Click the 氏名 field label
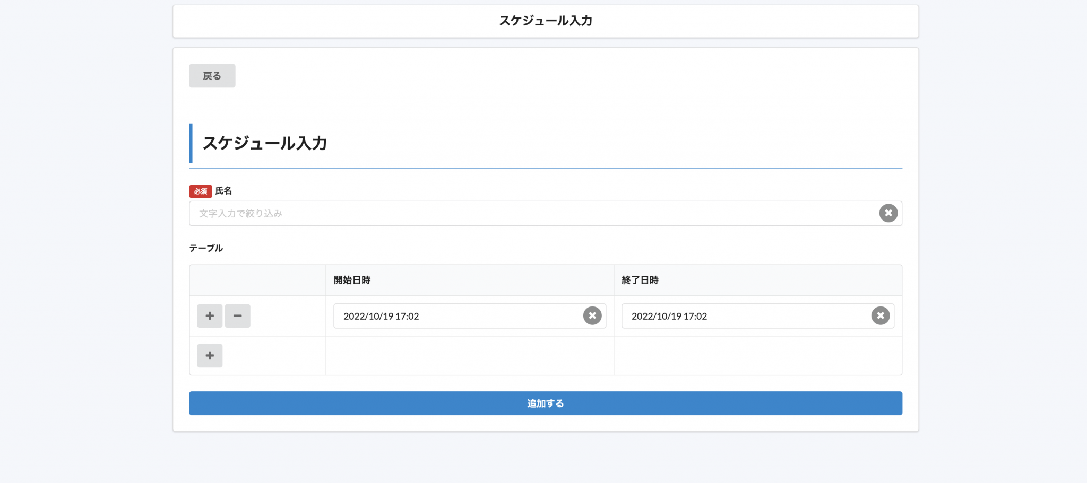 point(223,191)
